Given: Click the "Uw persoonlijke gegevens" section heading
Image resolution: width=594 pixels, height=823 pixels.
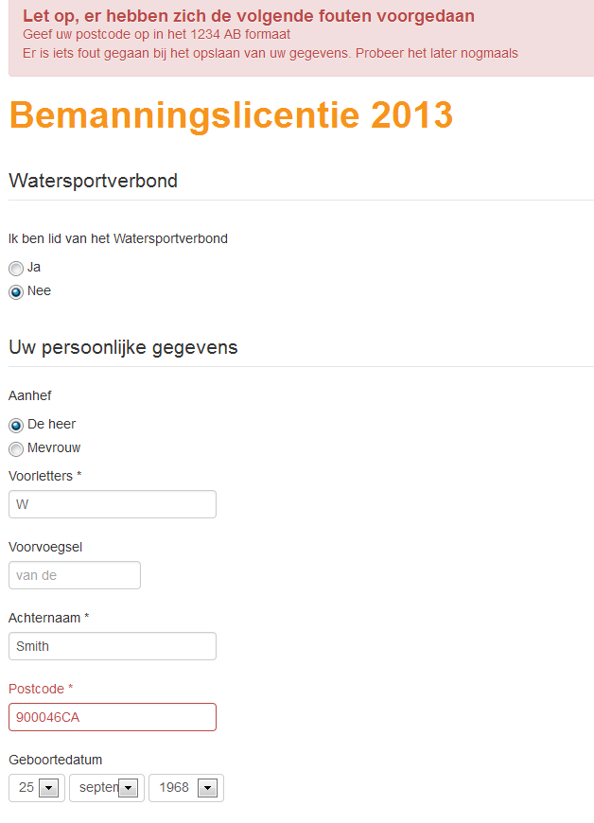Looking at the screenshot, I should click(123, 347).
